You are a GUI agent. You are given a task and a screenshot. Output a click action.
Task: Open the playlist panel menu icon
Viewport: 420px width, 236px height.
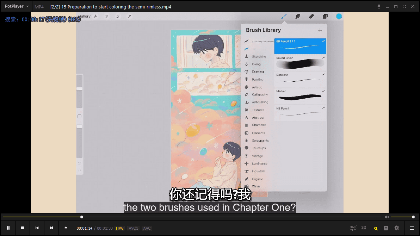[x=412, y=228]
